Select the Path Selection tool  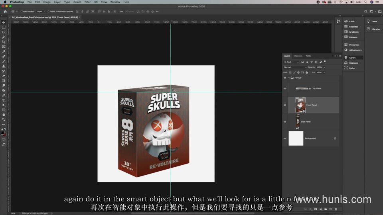tap(4, 105)
